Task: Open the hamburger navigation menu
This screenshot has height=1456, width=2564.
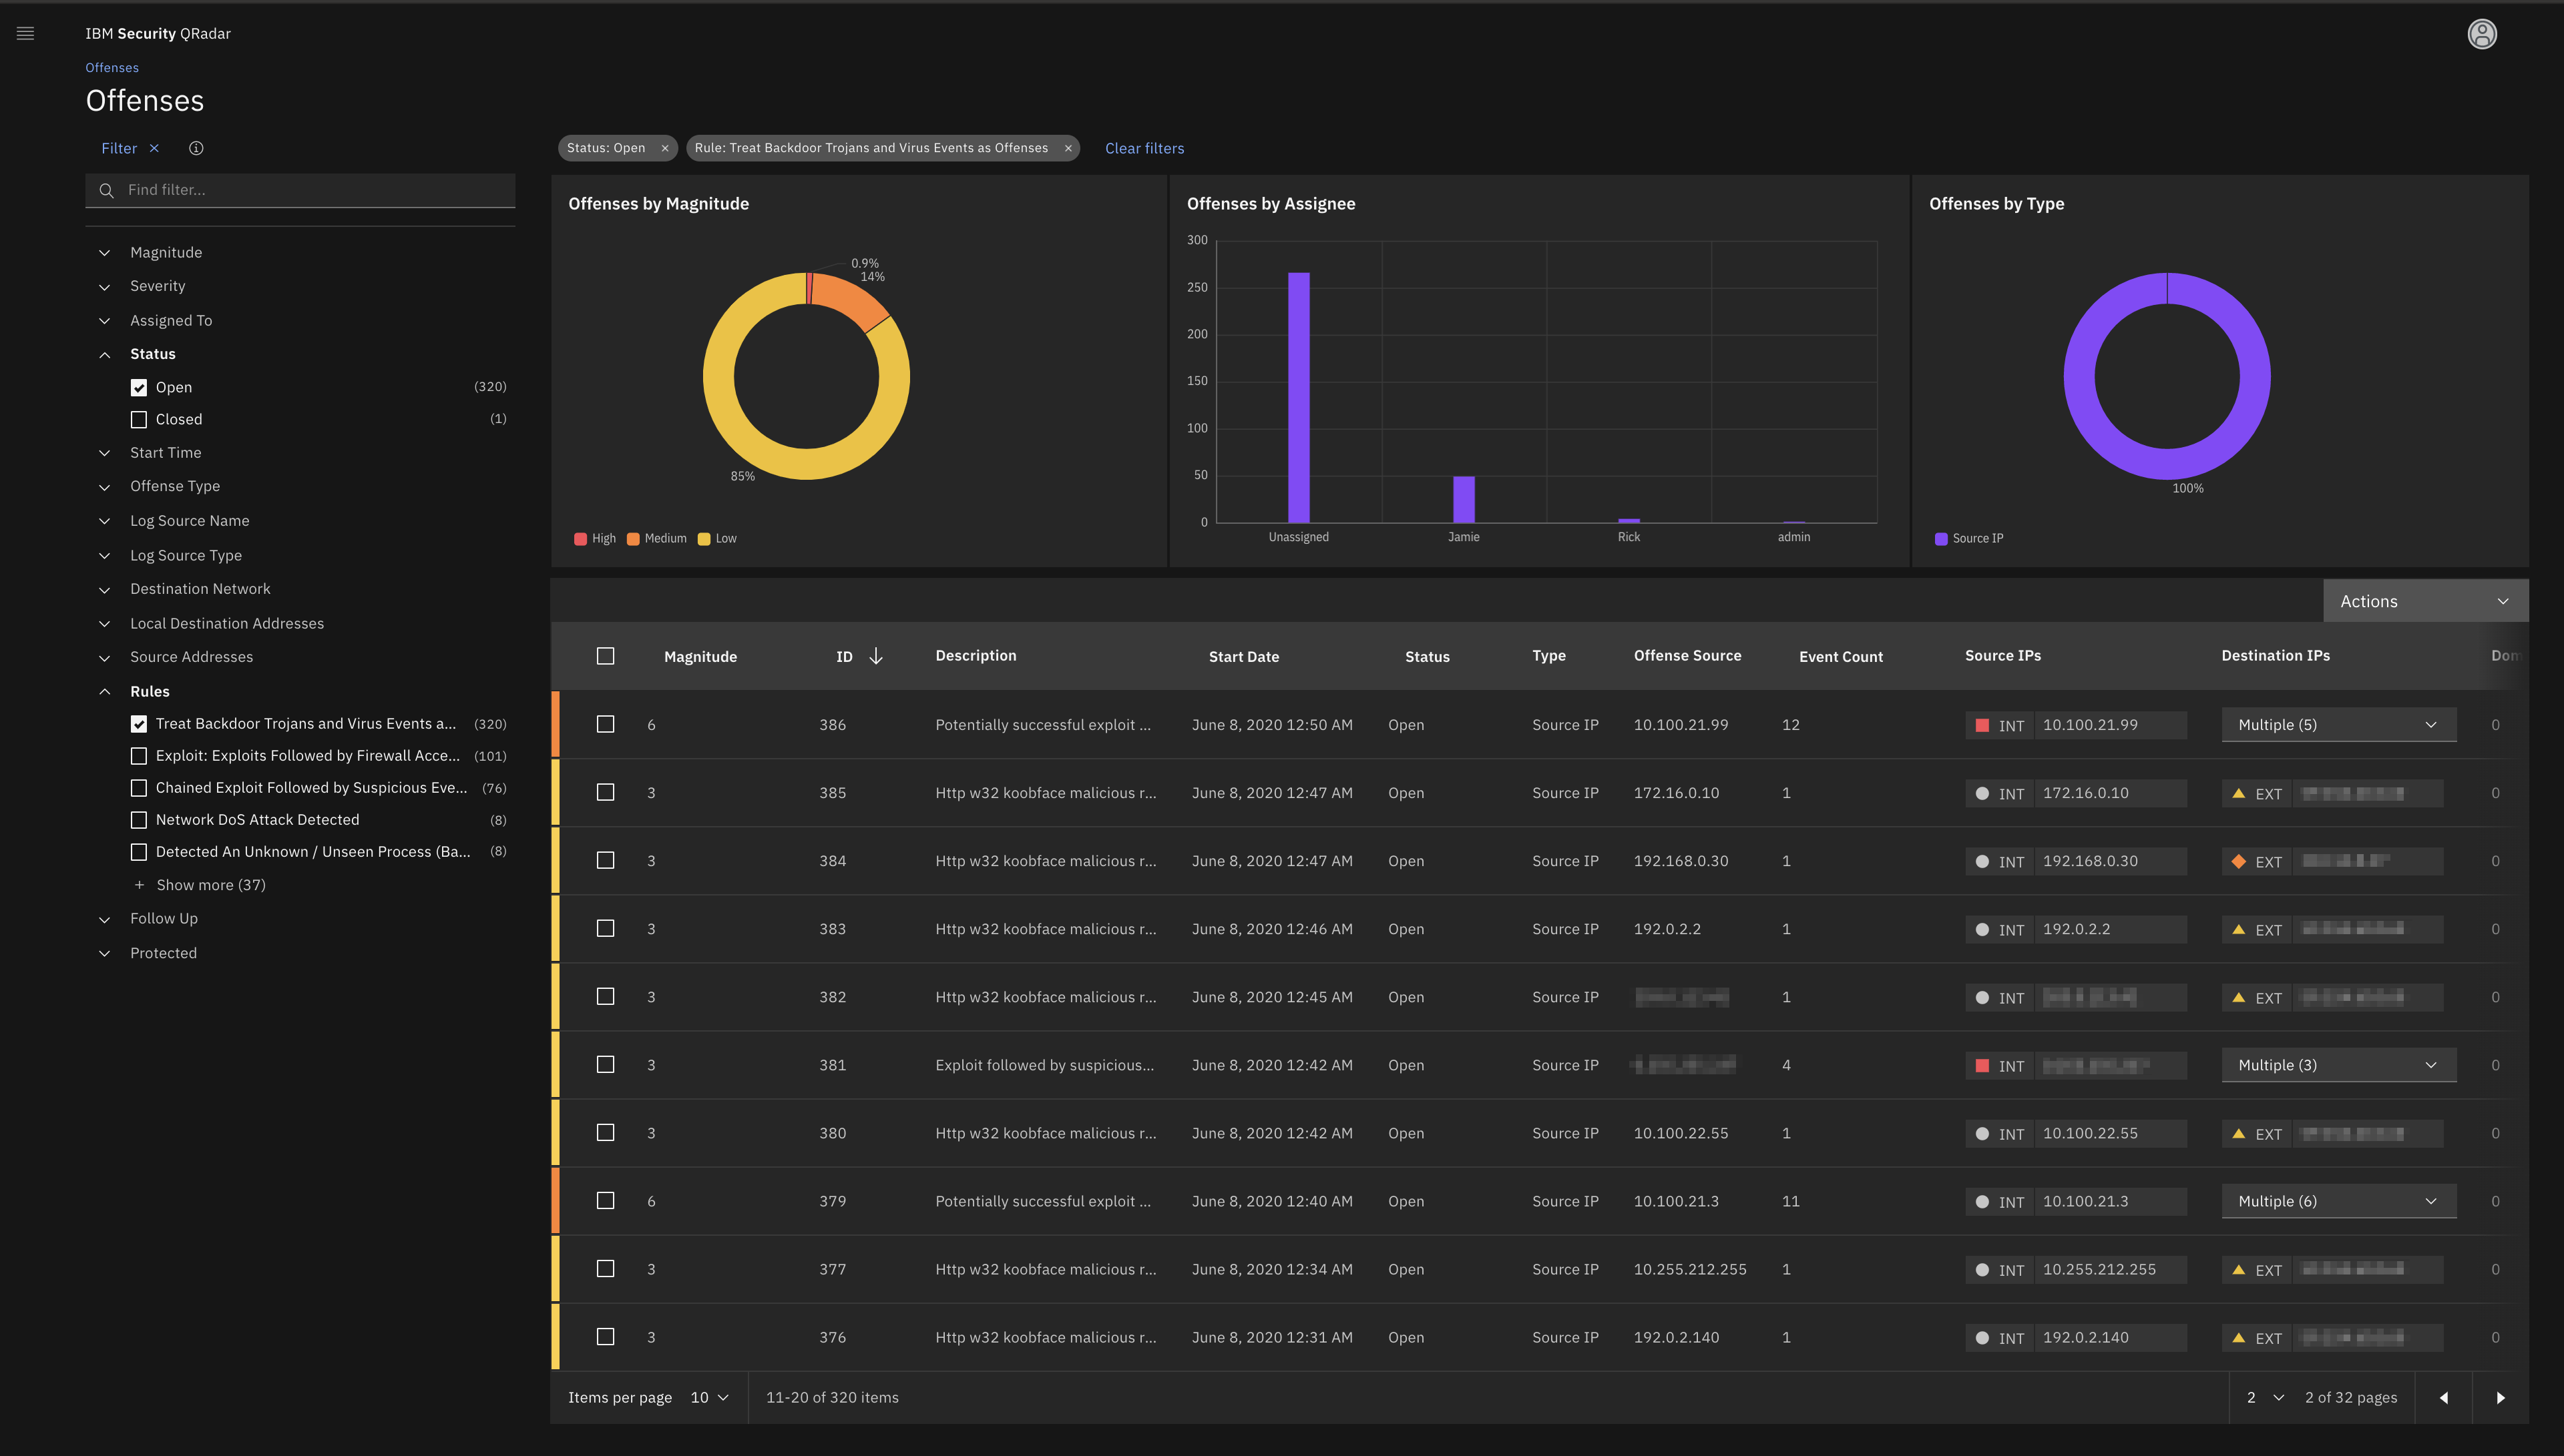Action: [25, 33]
